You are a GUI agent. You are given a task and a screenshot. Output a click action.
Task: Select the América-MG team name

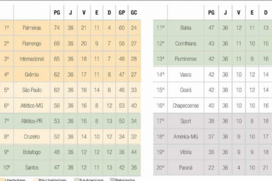coord(186,137)
